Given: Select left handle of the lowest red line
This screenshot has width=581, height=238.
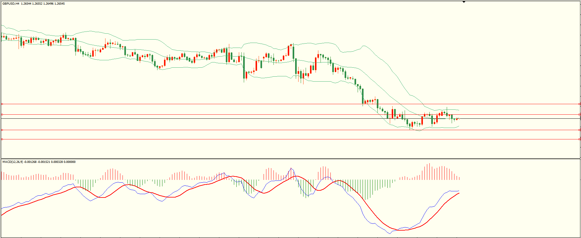Looking at the screenshot, I should pos(2,139).
